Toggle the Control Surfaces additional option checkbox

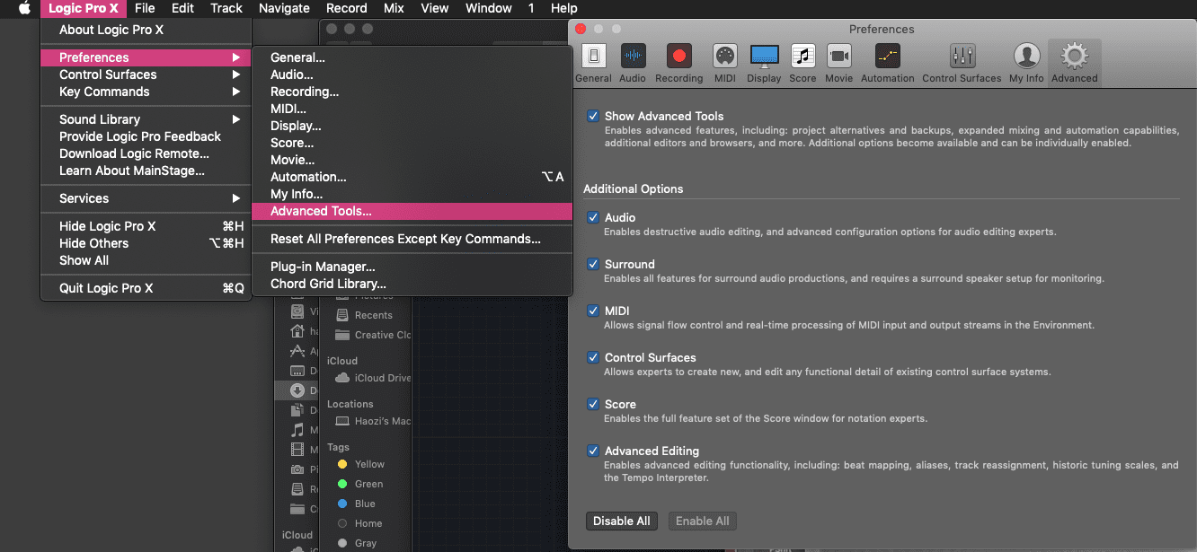[593, 357]
